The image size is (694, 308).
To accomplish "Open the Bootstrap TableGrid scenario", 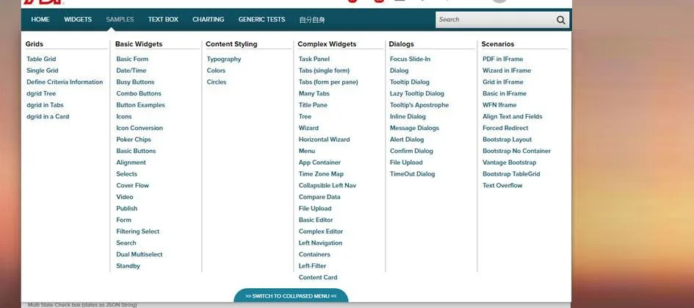I will pos(511,174).
